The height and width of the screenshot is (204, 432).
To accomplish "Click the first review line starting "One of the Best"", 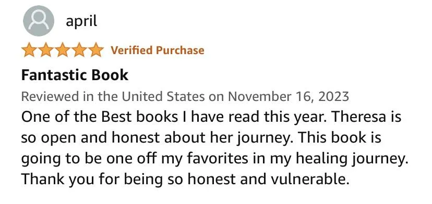I will (x=211, y=118).
